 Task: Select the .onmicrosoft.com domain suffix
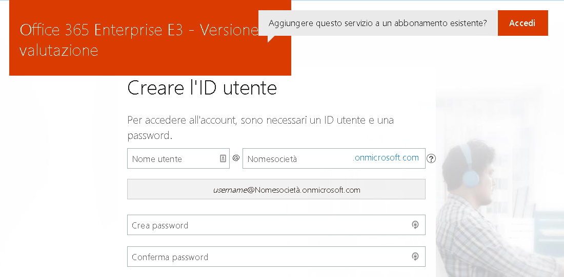(386, 158)
